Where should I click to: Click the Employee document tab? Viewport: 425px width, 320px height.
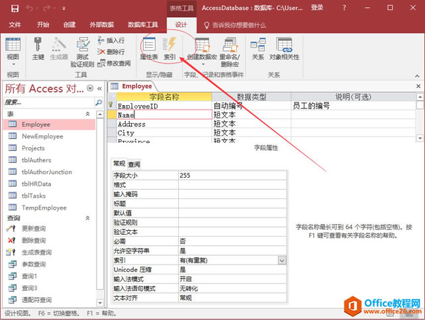pyautogui.click(x=132, y=87)
